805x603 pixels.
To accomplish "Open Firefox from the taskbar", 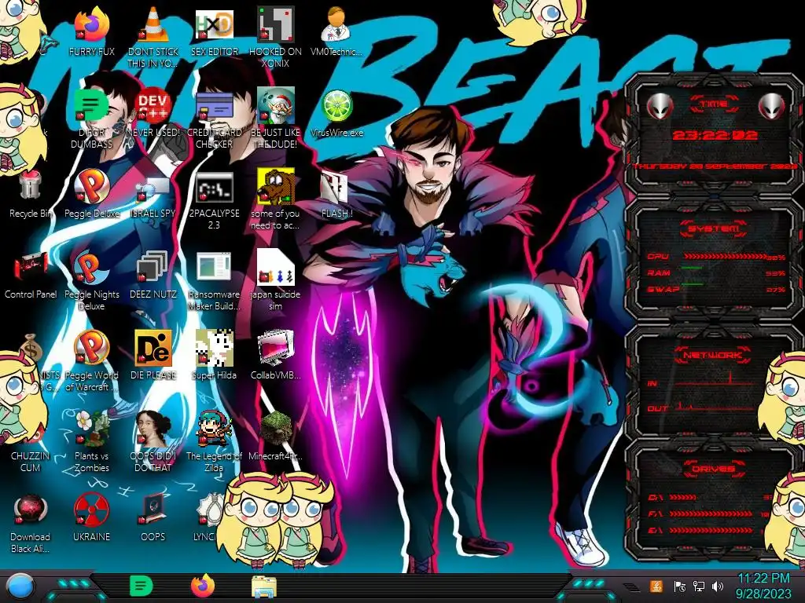I will (203, 586).
